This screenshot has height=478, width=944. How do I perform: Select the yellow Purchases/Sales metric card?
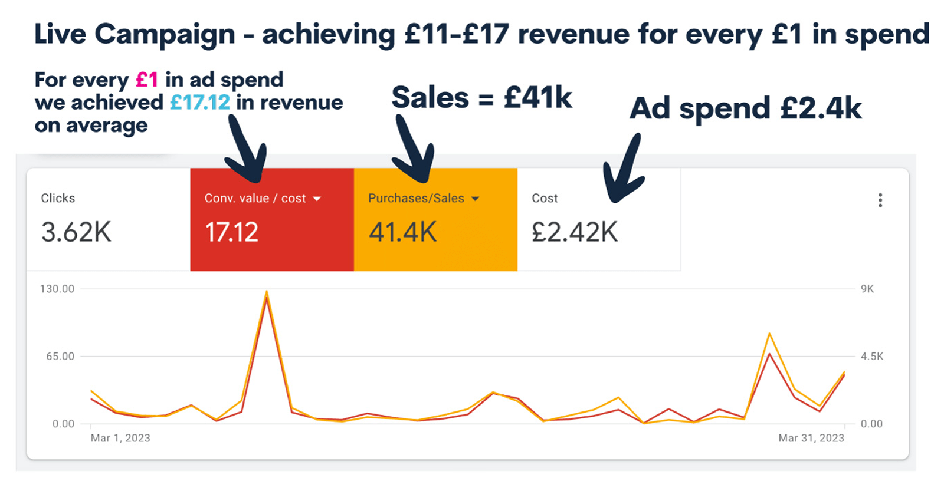[x=435, y=219]
